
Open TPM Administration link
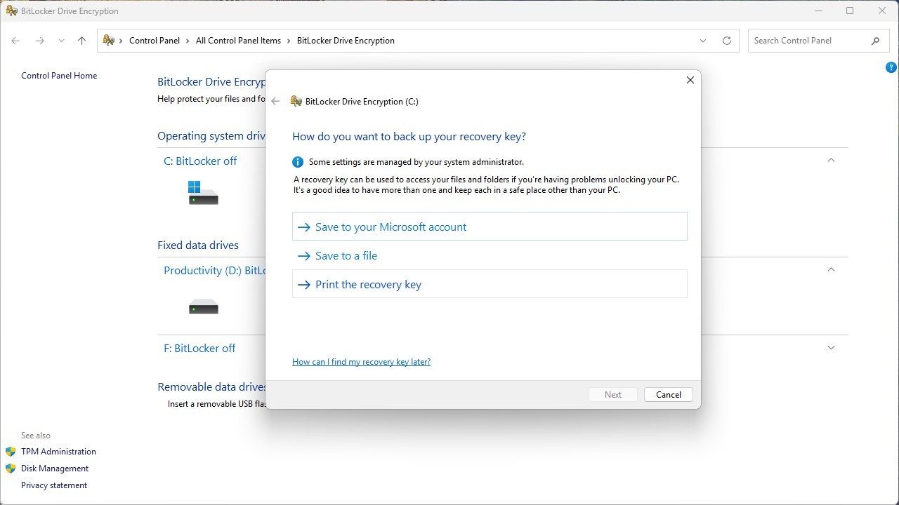coord(58,452)
